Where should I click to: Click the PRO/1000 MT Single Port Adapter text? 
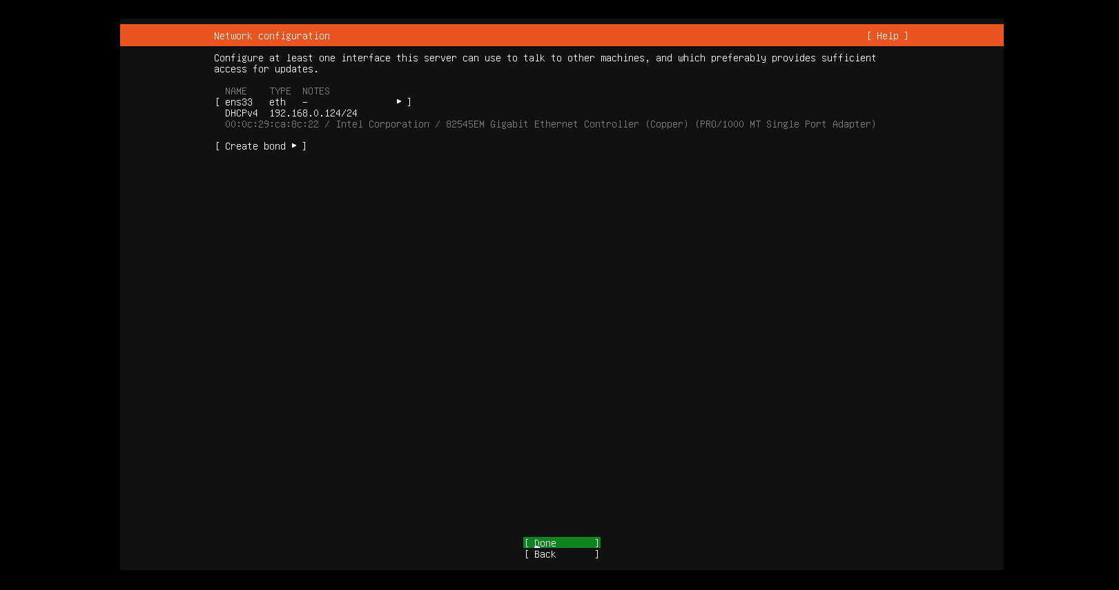click(x=785, y=124)
